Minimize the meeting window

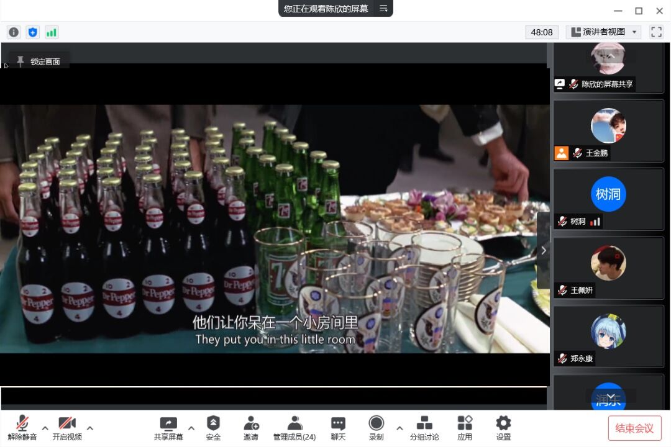pyautogui.click(x=618, y=11)
